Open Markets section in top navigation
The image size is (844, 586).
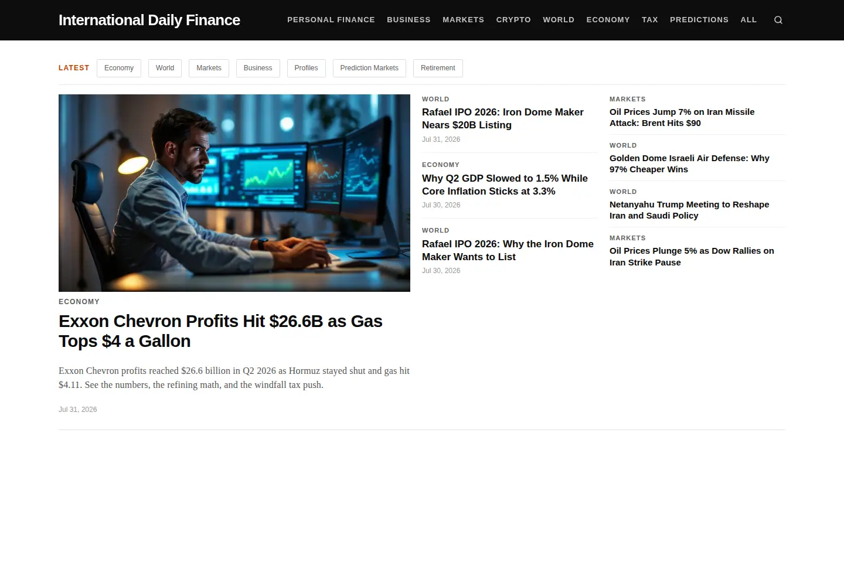[463, 20]
